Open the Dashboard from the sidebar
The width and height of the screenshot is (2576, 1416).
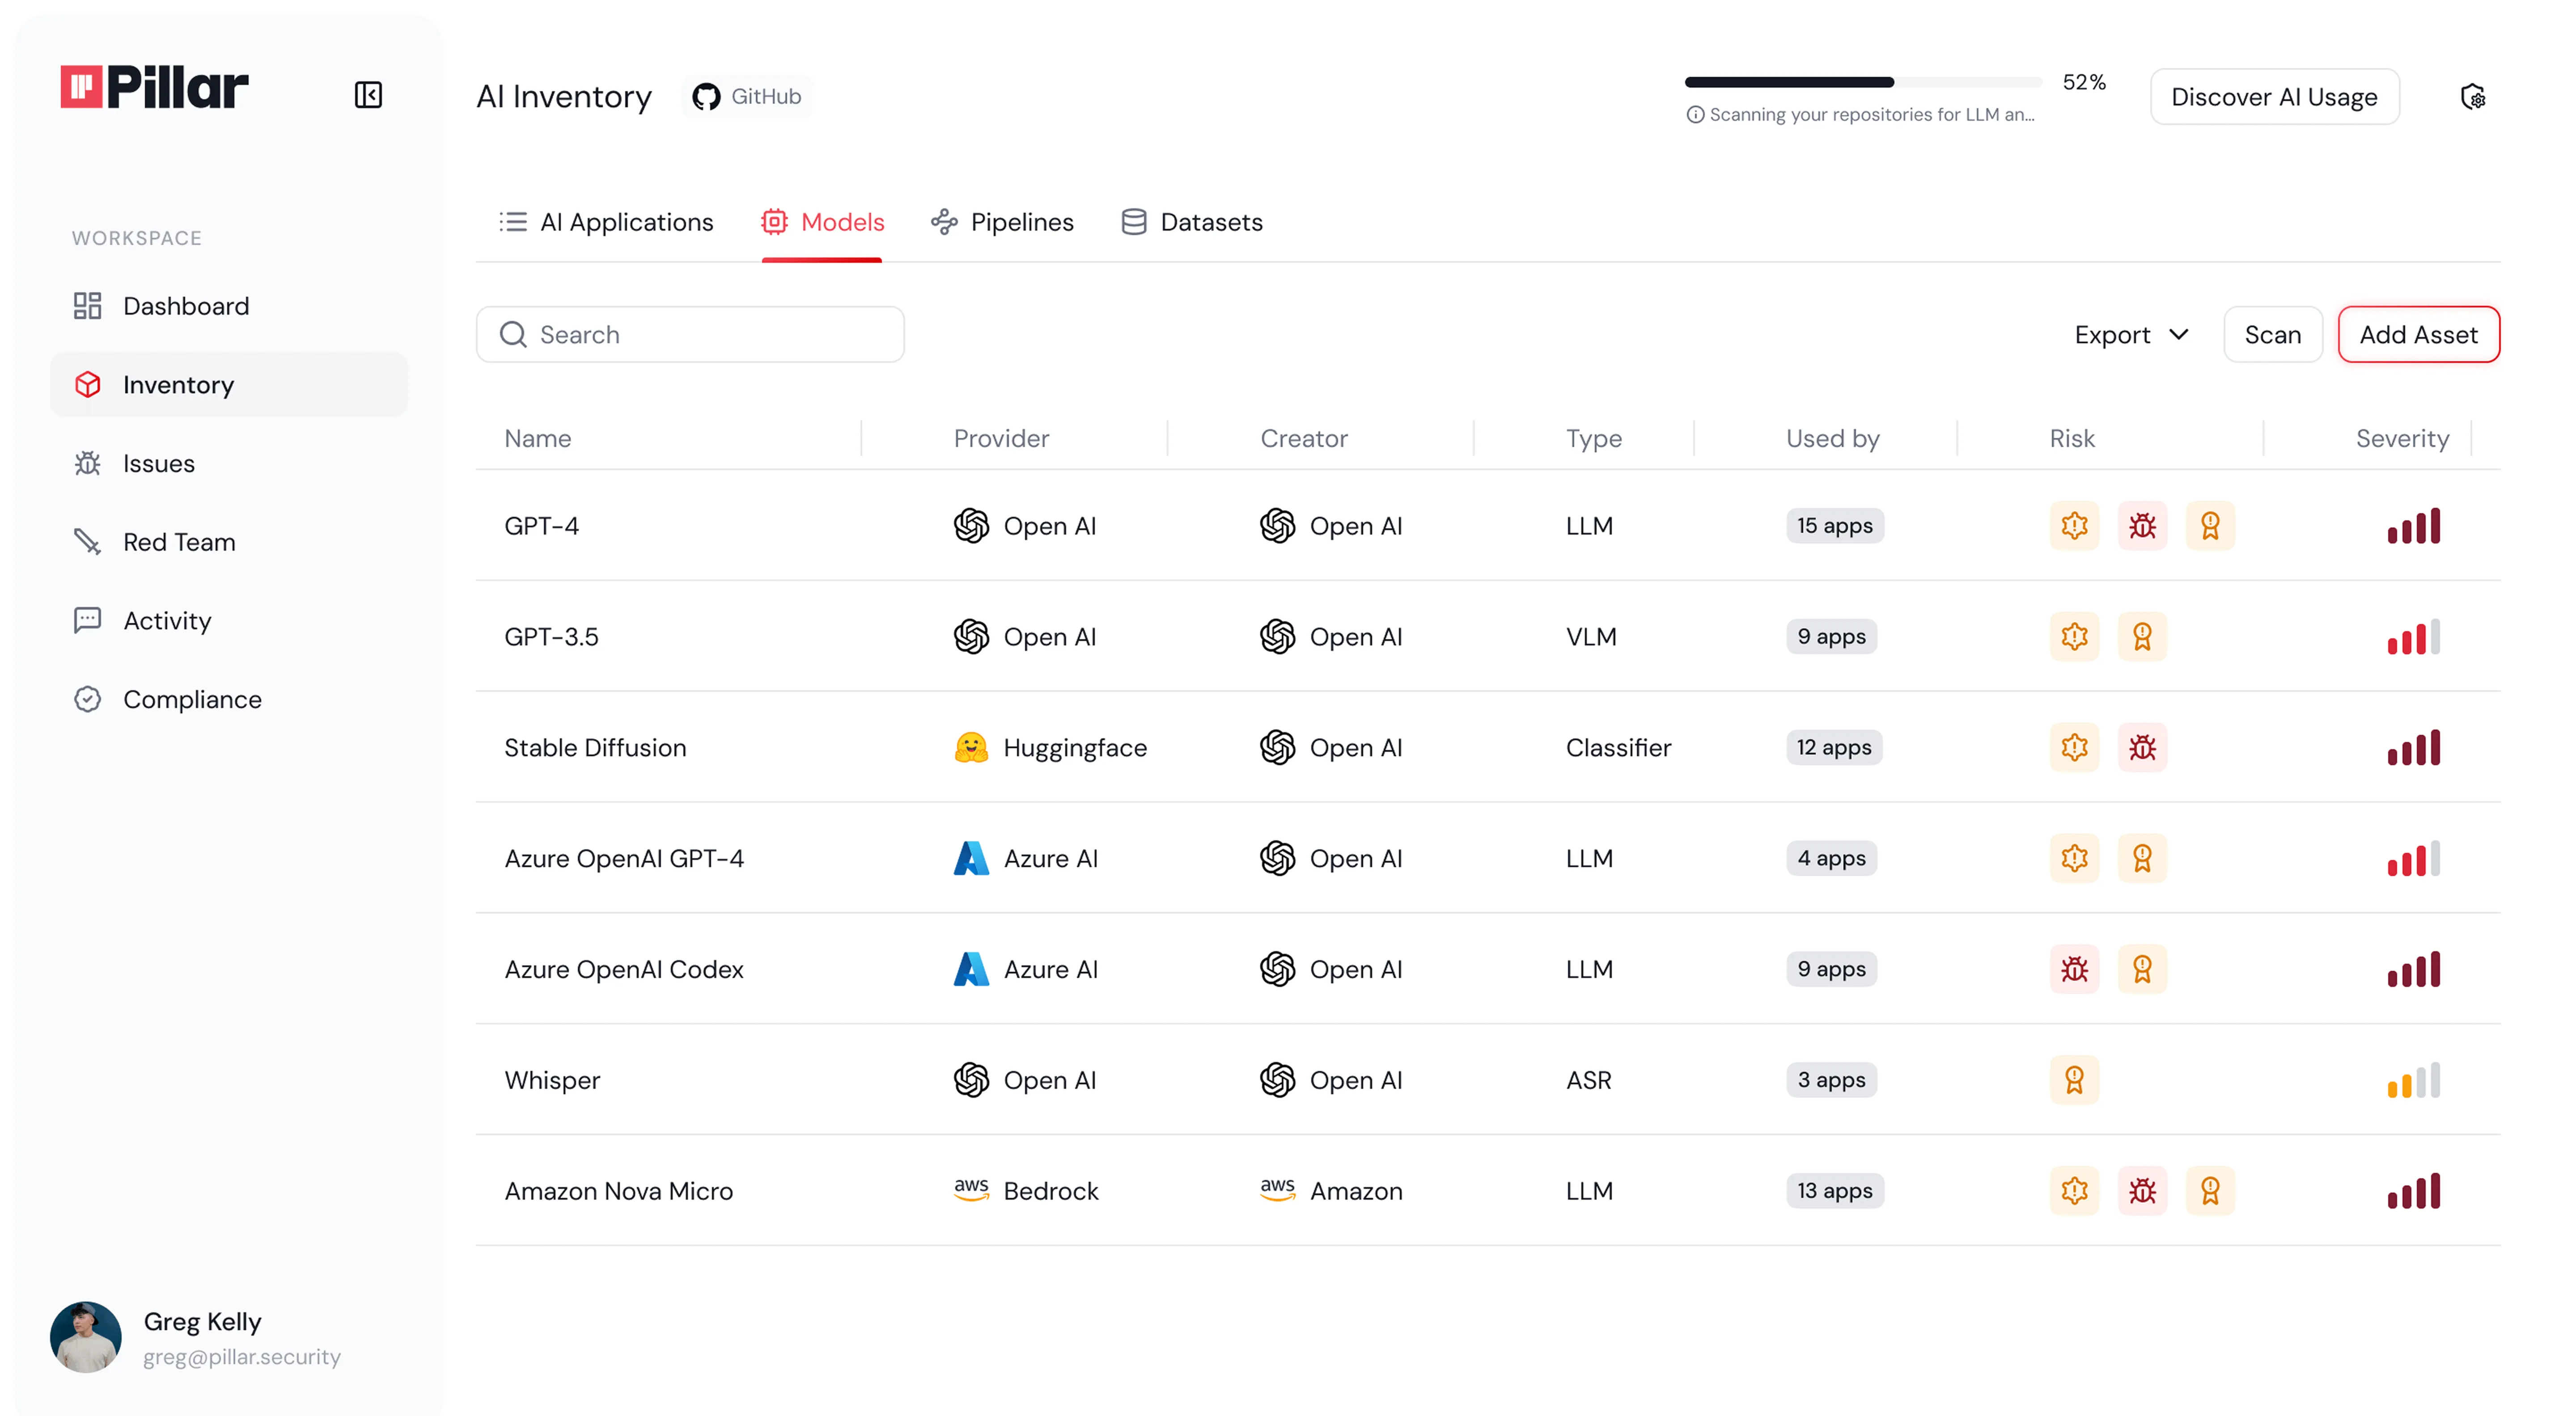tap(186, 306)
